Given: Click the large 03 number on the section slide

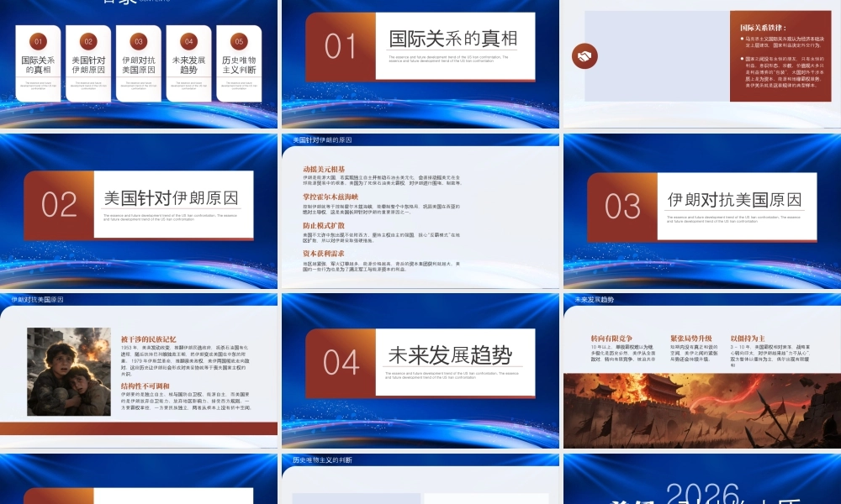Looking at the screenshot, I should point(622,206).
